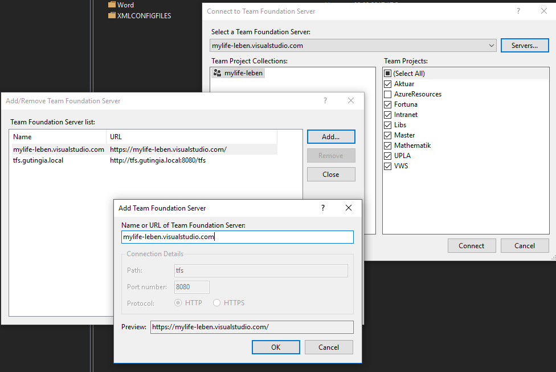Enable the AzureResources project checkbox

[388, 94]
